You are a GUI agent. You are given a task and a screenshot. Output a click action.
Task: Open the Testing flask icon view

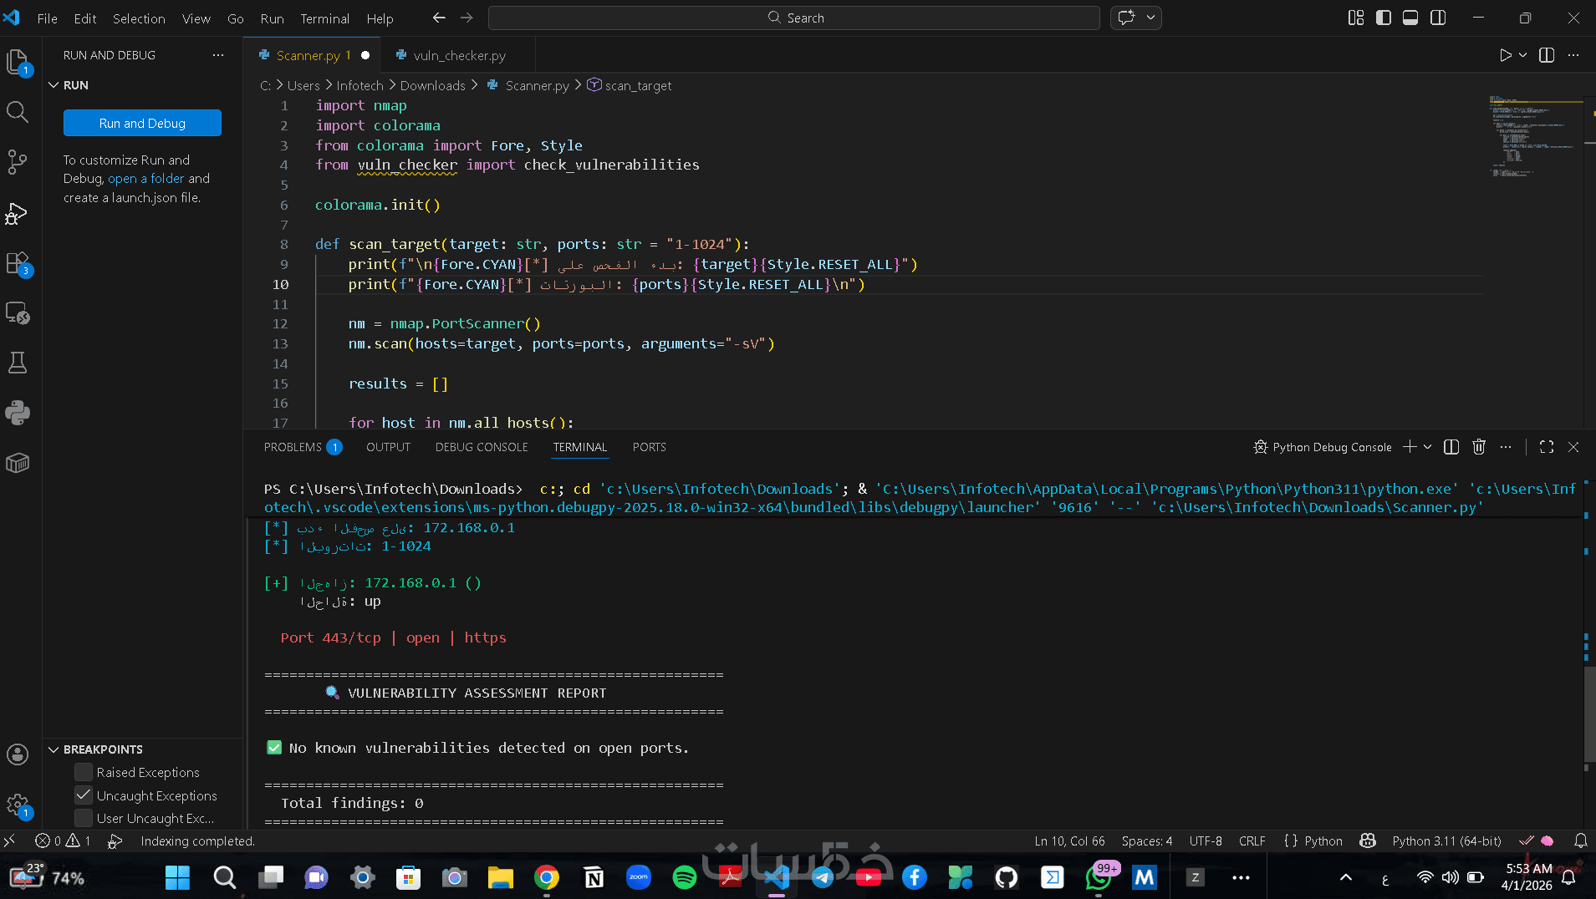pos(18,363)
